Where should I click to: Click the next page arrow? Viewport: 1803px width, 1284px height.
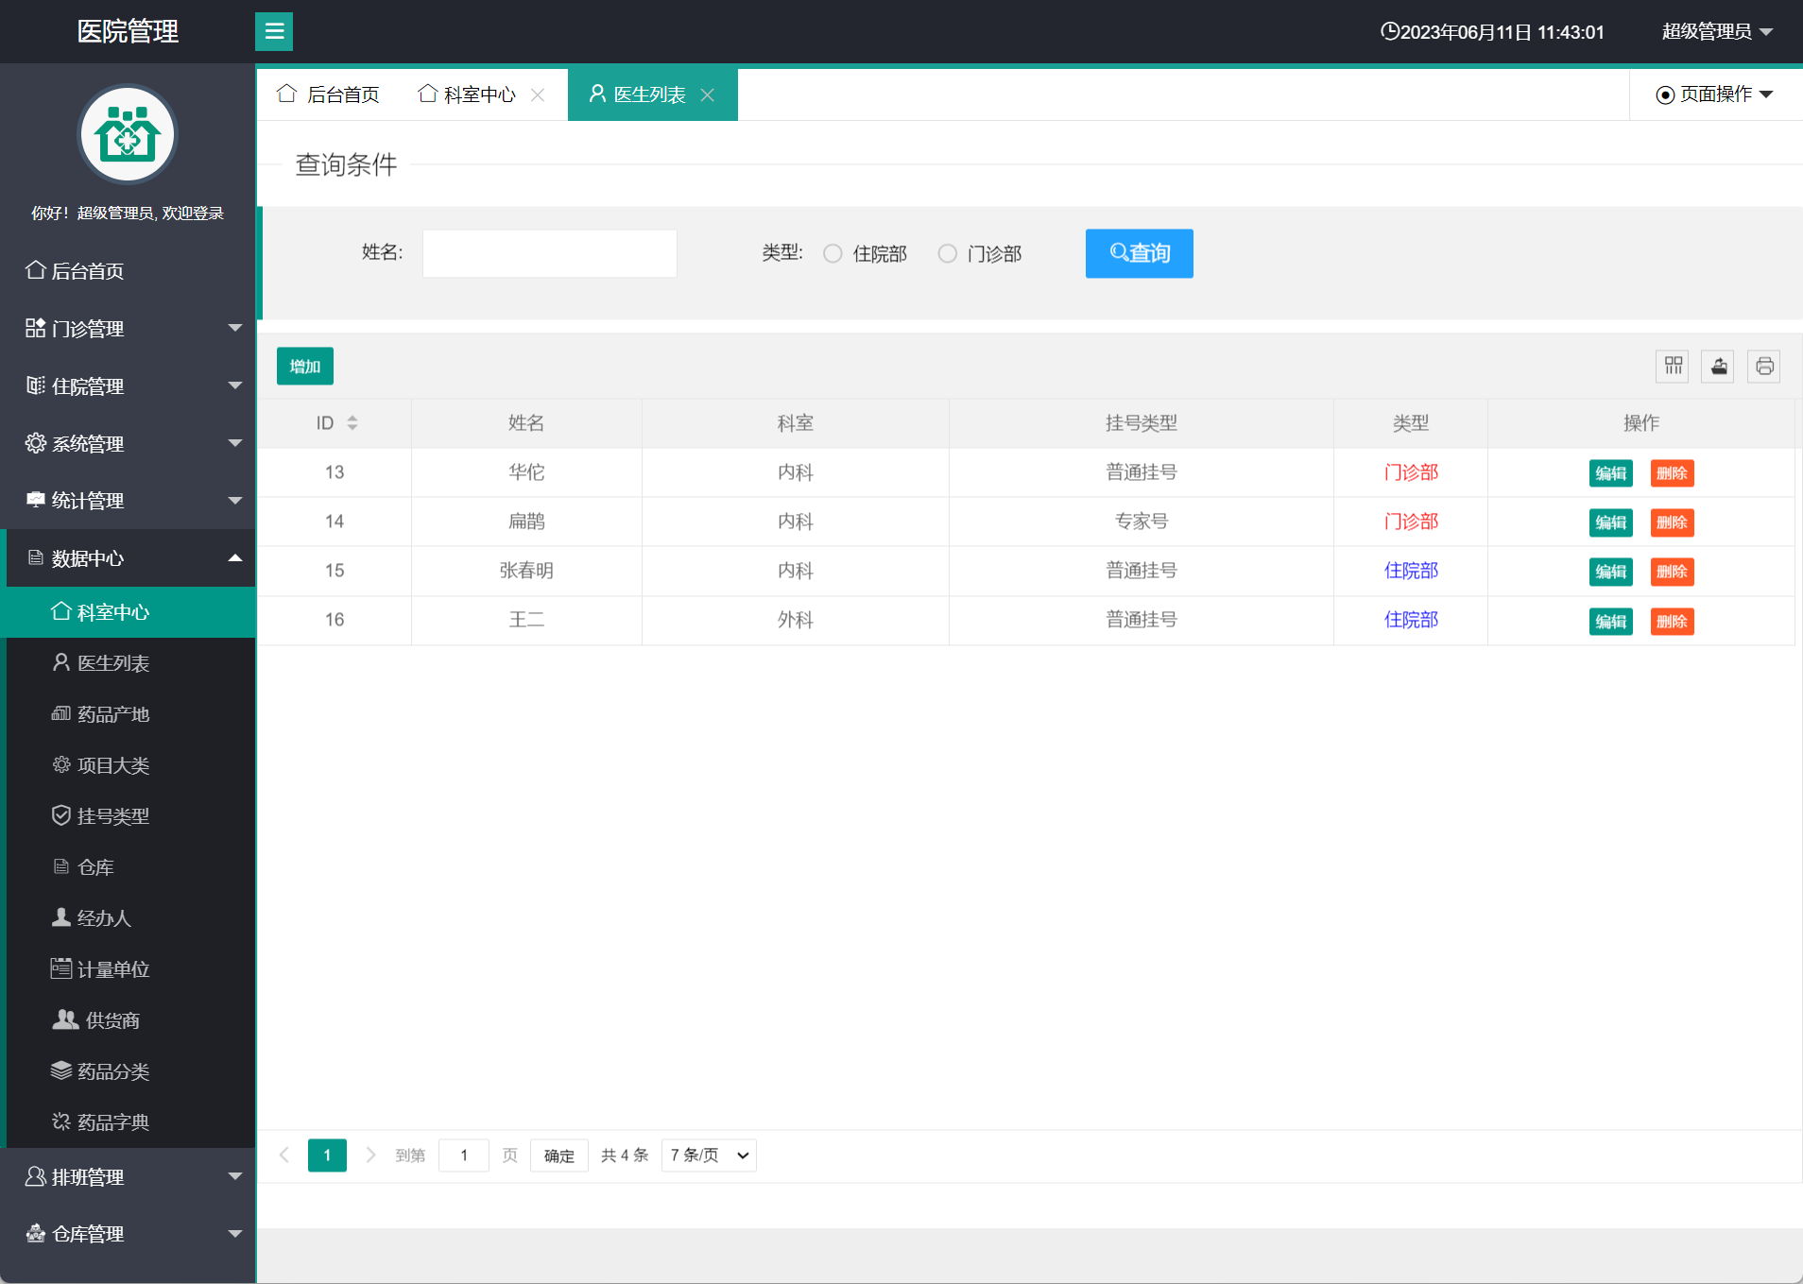pyautogui.click(x=370, y=1156)
